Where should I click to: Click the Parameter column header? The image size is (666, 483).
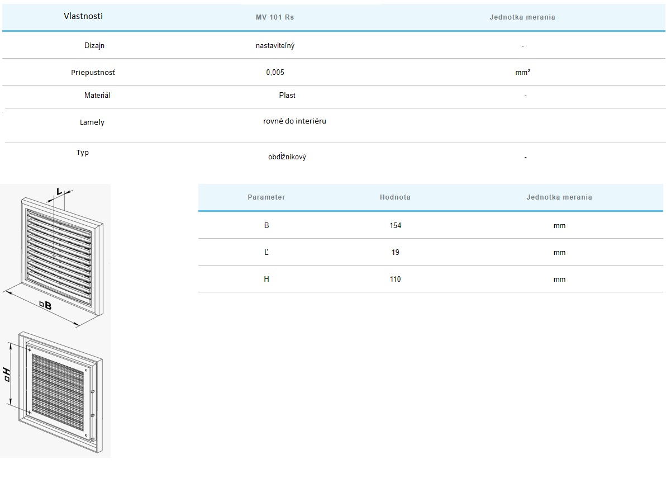pos(267,197)
